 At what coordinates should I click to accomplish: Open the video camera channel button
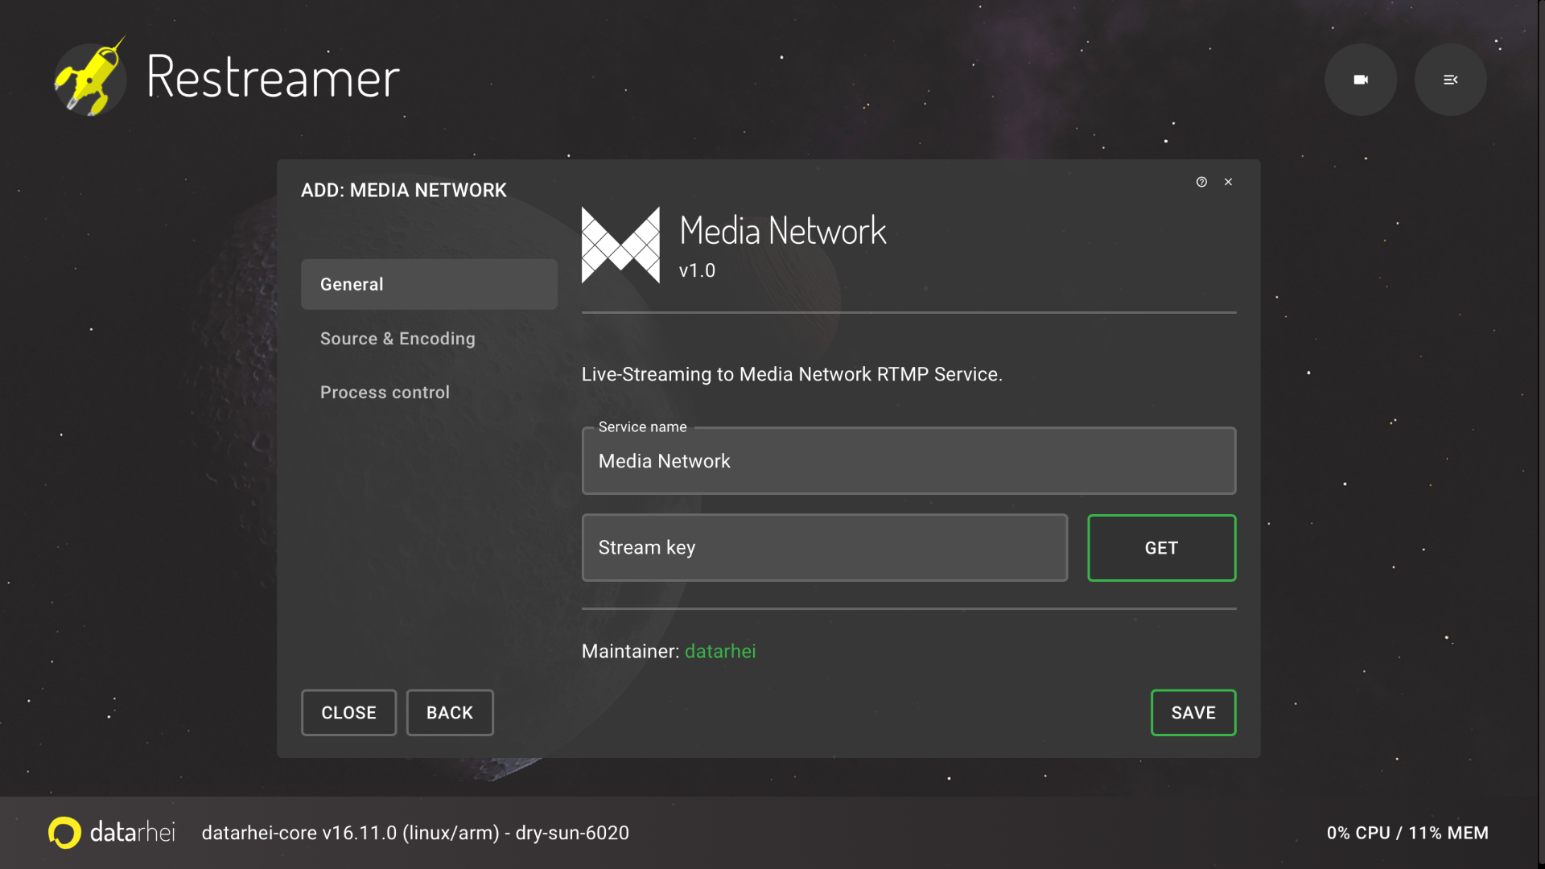coord(1360,80)
